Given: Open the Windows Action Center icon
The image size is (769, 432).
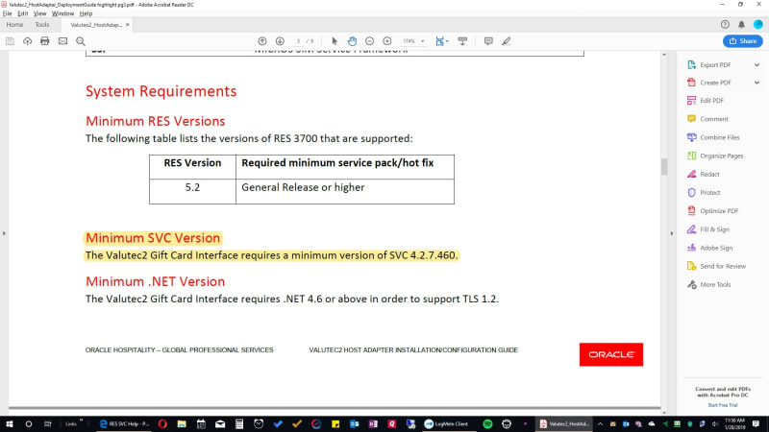Looking at the screenshot, I should [x=756, y=424].
